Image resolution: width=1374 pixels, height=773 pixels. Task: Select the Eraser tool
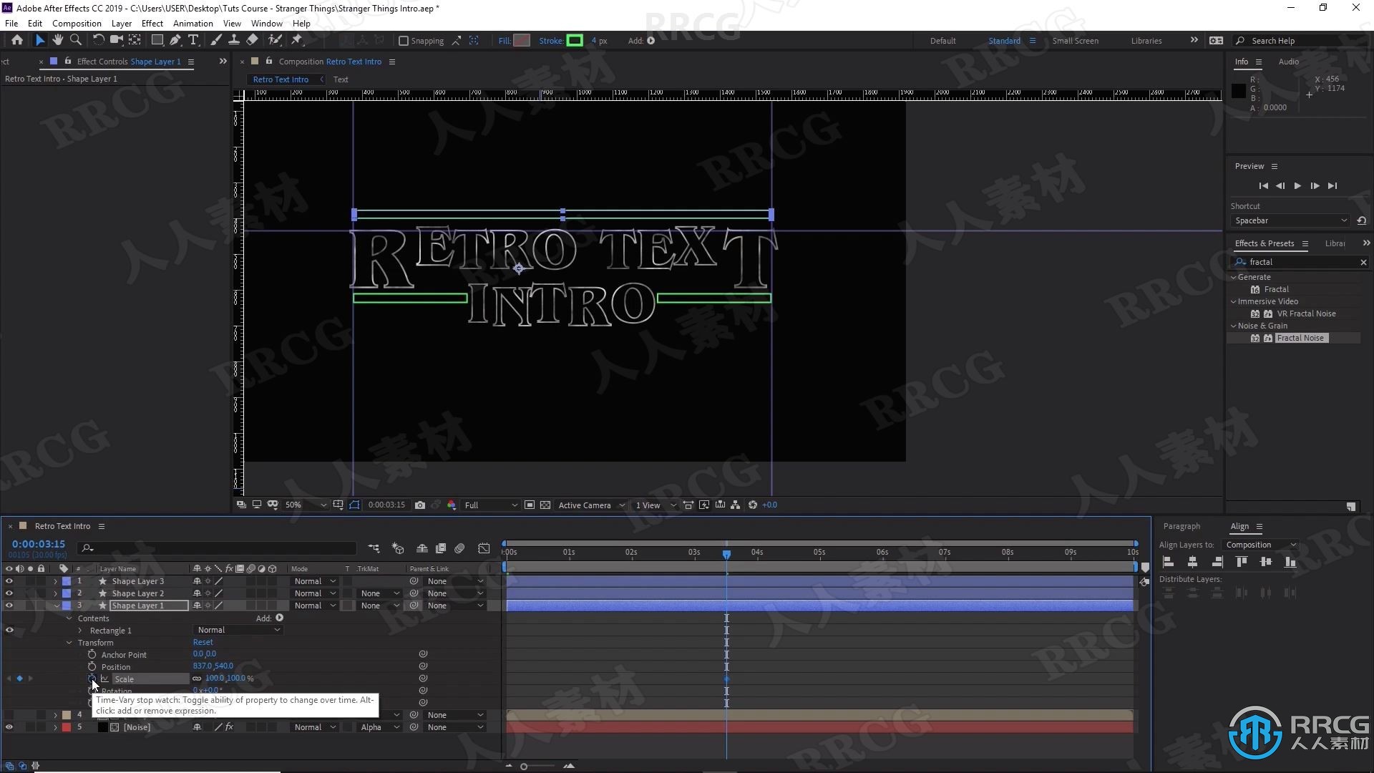coord(253,40)
